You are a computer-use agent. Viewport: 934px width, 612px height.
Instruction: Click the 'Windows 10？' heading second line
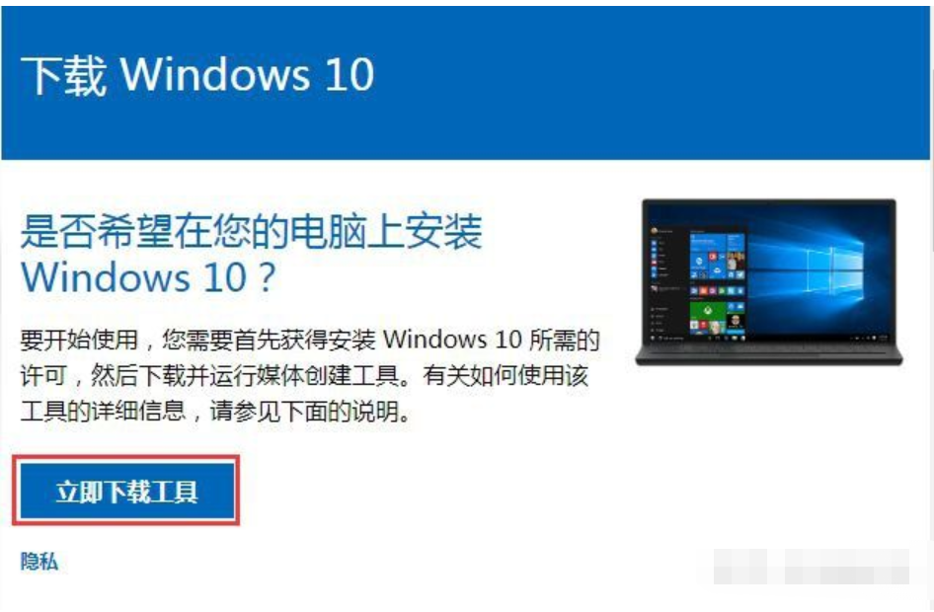pos(149,277)
